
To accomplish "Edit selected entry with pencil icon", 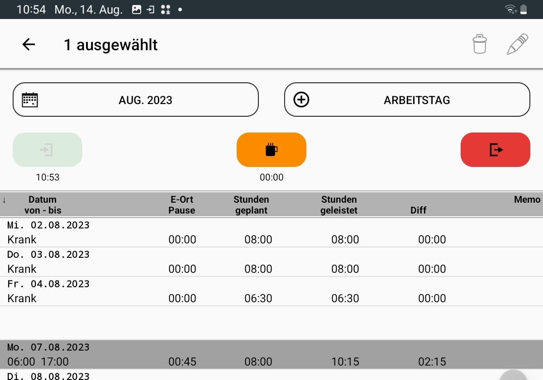I will (x=517, y=44).
